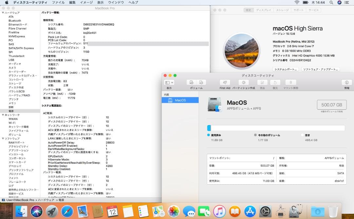
Task: Open Finder from the Dock
Action: pyautogui.click(x=21, y=211)
